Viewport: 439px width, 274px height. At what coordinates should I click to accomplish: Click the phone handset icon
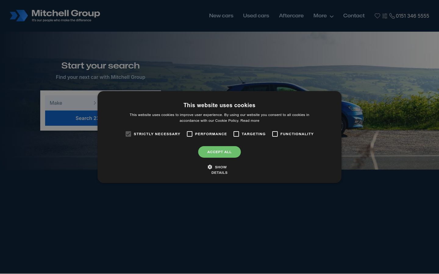click(x=392, y=16)
